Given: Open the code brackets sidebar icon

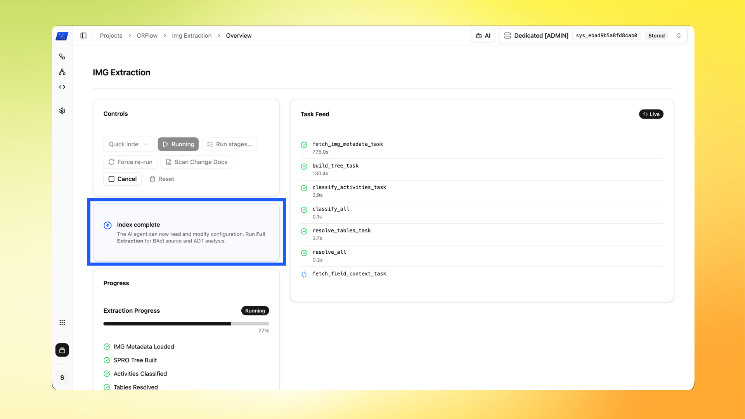Looking at the screenshot, I should point(62,87).
